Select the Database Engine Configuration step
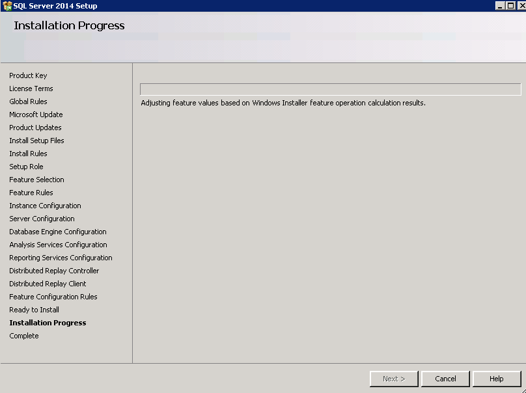Image resolution: width=526 pixels, height=393 pixels. tap(58, 232)
